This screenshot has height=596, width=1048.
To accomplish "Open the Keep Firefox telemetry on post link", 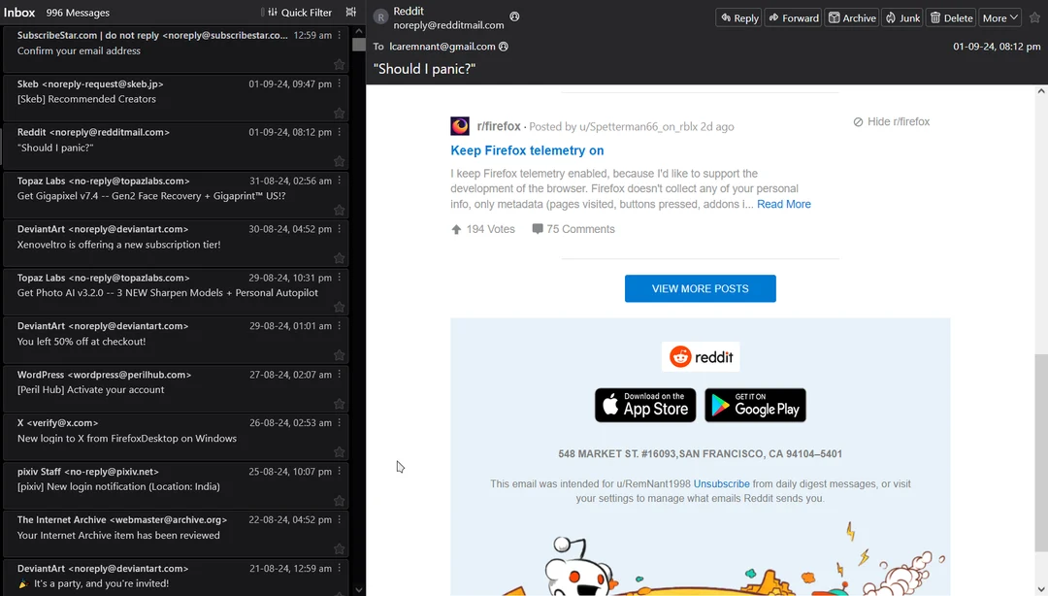I will (x=527, y=150).
